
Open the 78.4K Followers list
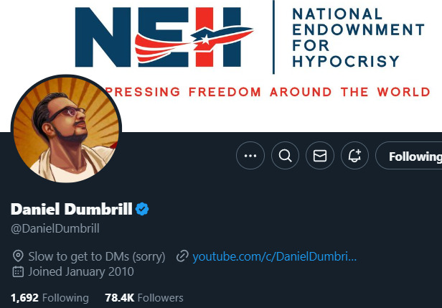point(144,297)
